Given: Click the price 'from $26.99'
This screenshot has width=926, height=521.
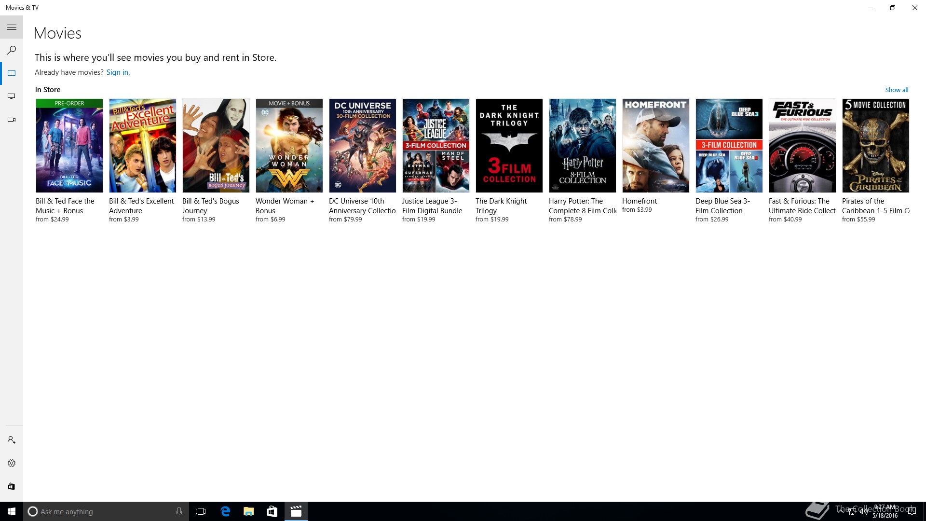Looking at the screenshot, I should (x=712, y=219).
